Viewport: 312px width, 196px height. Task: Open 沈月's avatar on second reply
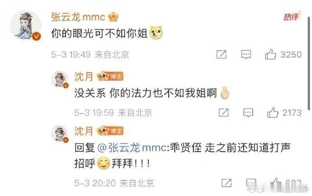point(60,134)
